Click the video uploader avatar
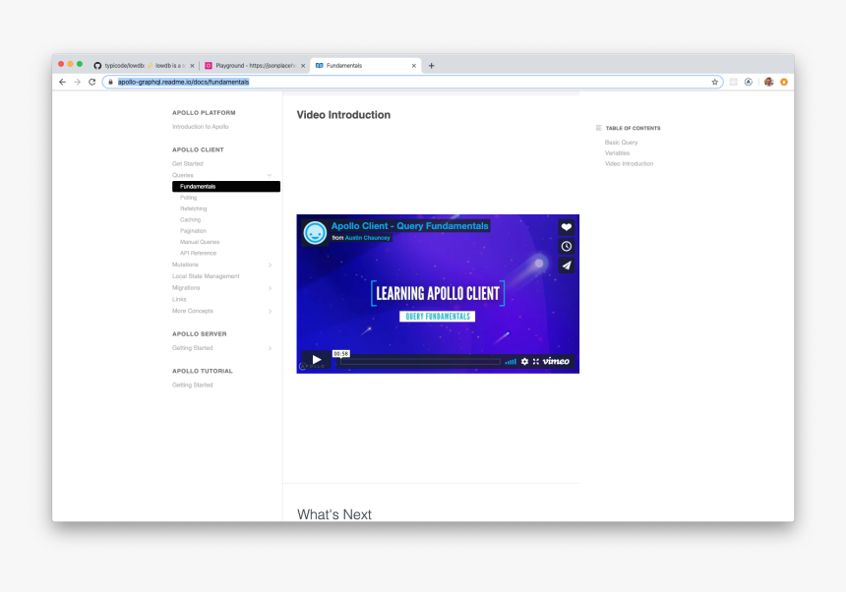846x592 pixels. tap(315, 233)
